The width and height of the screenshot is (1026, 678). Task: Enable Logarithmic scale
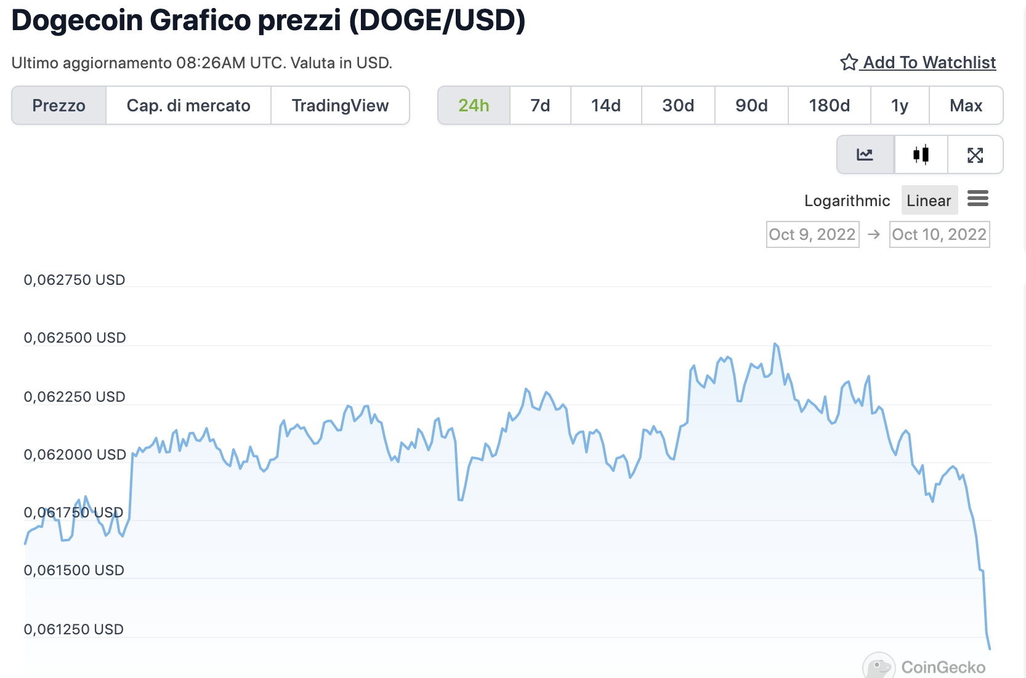pos(847,201)
